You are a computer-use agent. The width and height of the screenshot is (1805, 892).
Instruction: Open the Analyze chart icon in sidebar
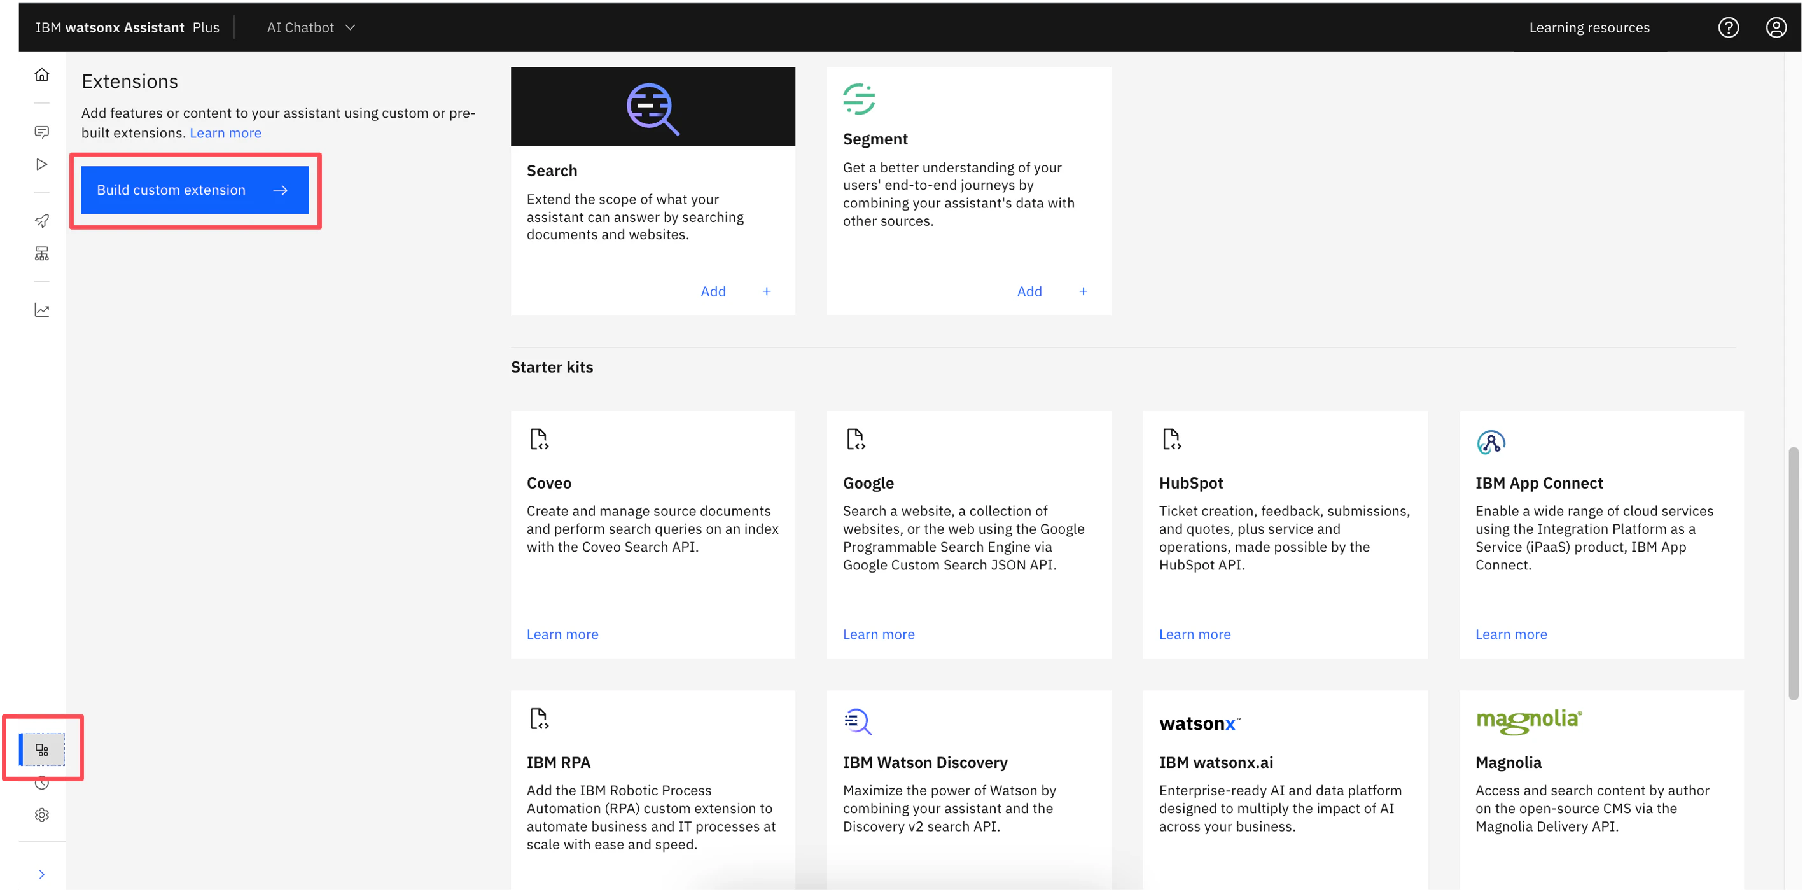[x=42, y=310]
